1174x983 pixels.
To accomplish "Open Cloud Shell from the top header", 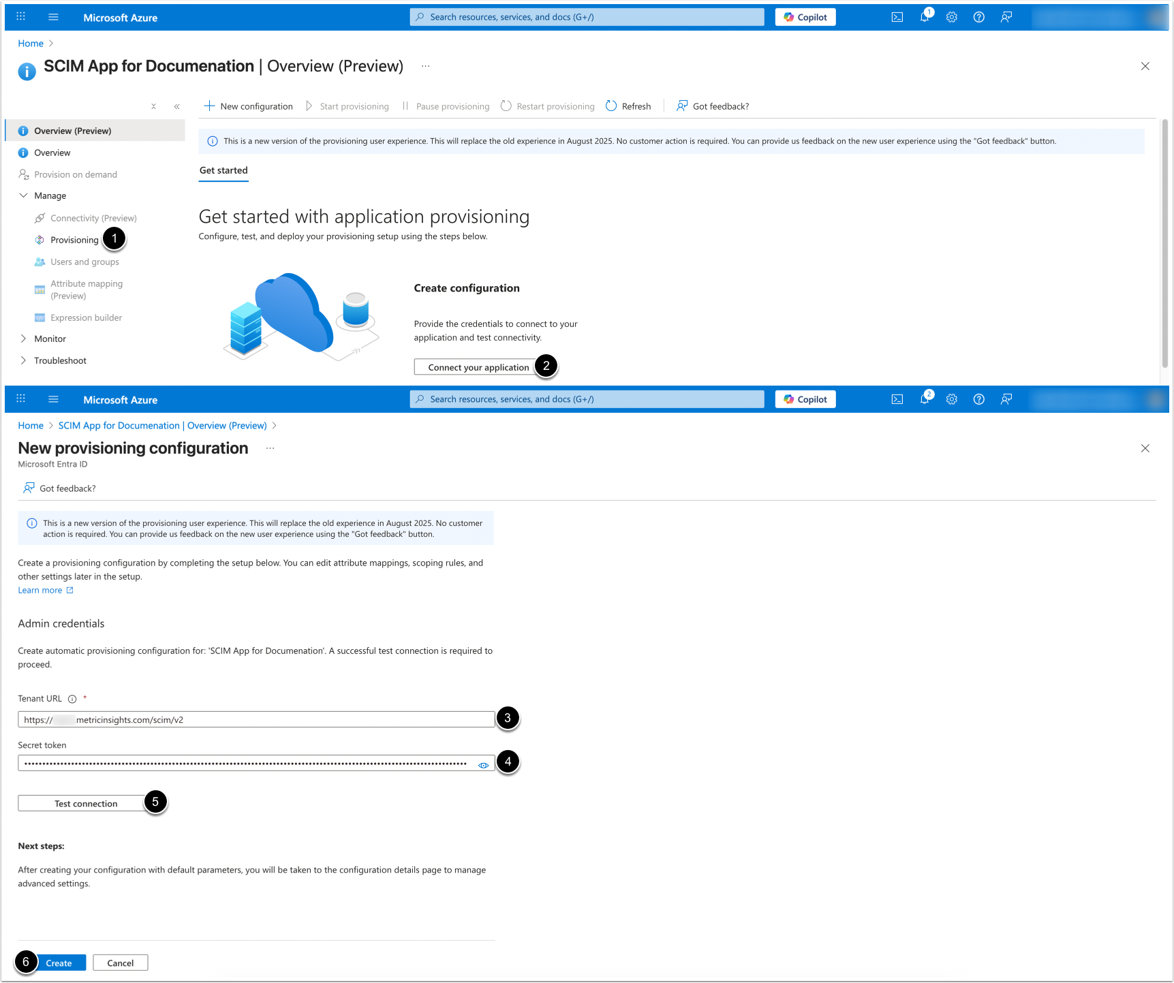I will click(x=897, y=17).
